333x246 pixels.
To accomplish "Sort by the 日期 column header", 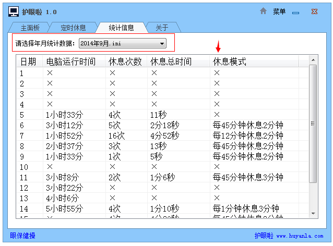I will click(x=29, y=62).
